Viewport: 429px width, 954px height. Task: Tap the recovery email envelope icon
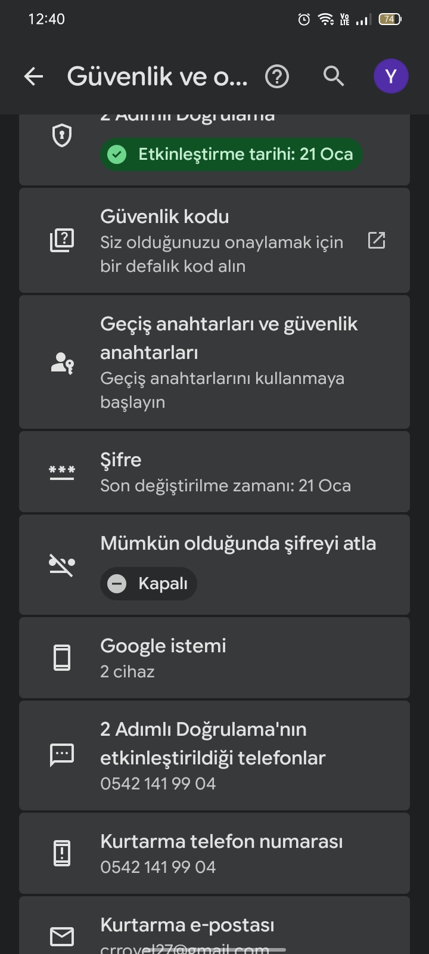(62, 937)
